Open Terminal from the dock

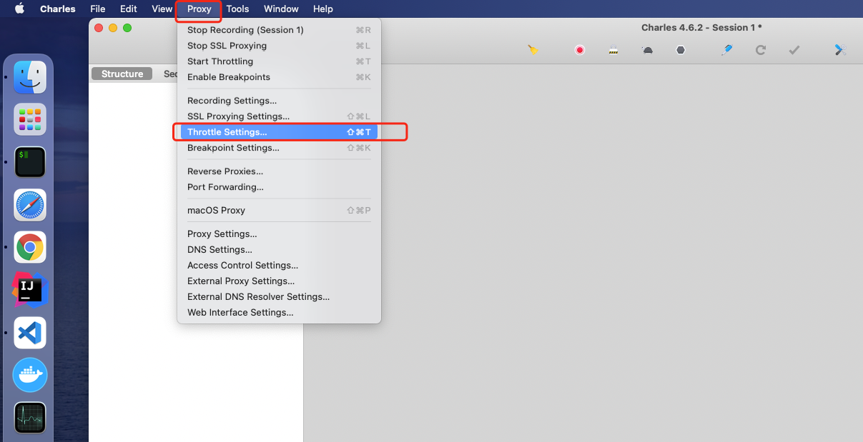30,162
